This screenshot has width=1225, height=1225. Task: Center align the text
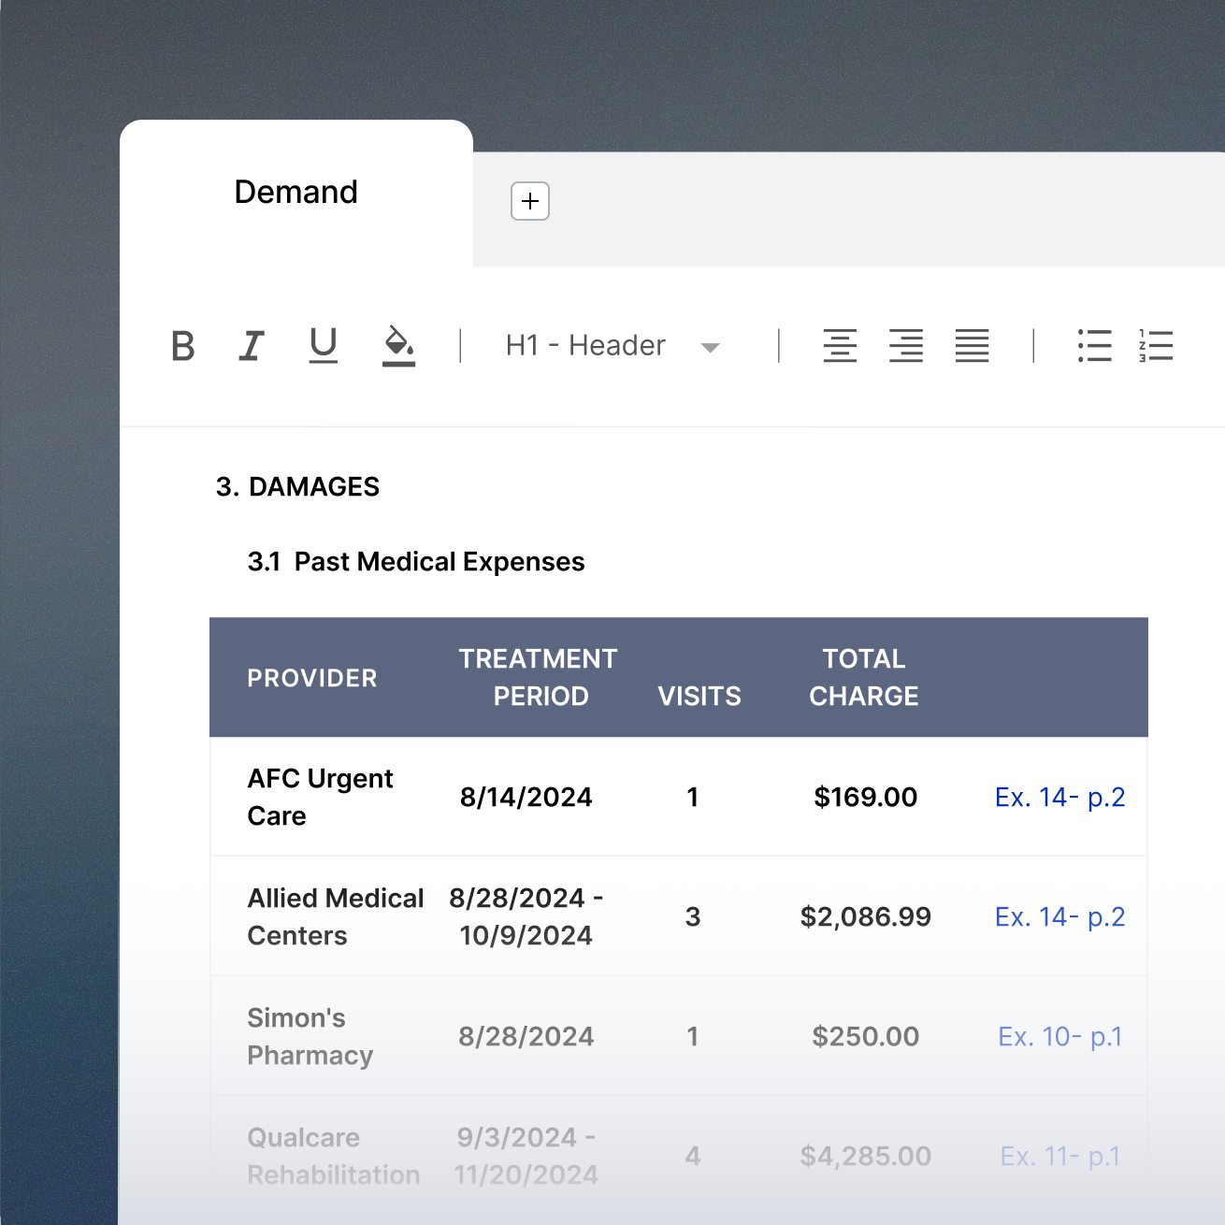pos(840,346)
